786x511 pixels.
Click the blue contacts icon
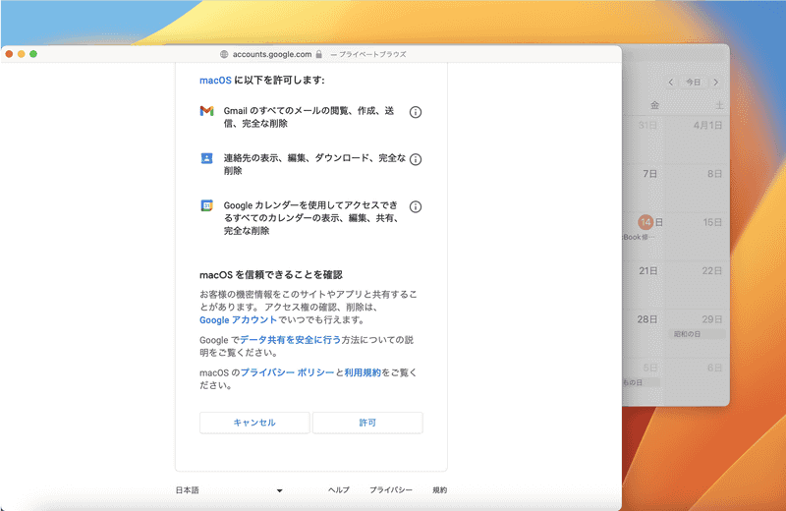206,158
